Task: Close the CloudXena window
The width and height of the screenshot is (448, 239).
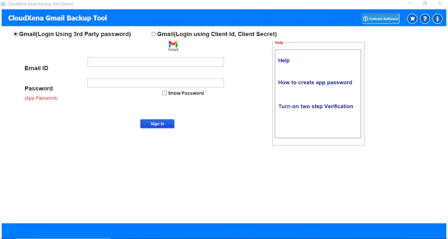Action: (x=440, y=4)
